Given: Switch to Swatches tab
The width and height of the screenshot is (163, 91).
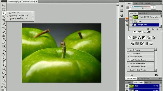Looking at the screenshot, I should coord(138,3).
